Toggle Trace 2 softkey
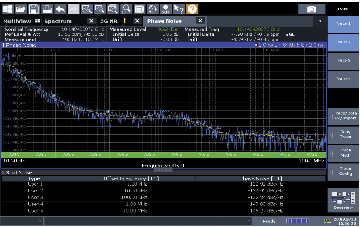The image size is (360, 227). 343,42
